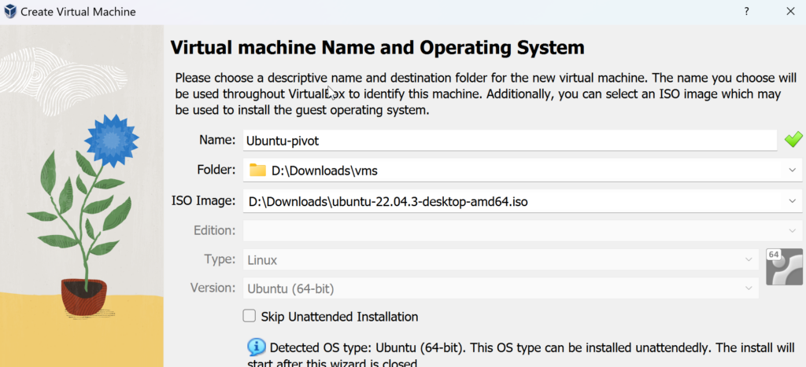The height and width of the screenshot is (367, 806).
Task: Click the blue flower illustration in sidebar
Action: [x=112, y=140]
